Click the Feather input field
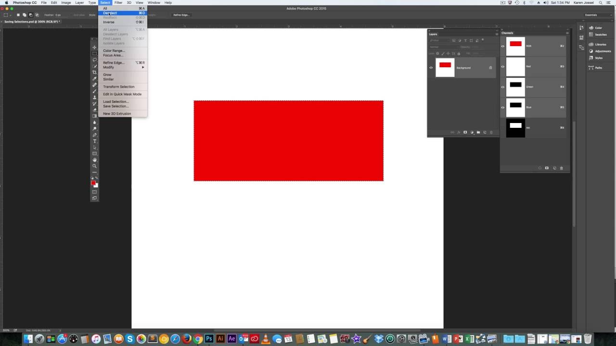The height and width of the screenshot is (346, 616). pos(63,15)
